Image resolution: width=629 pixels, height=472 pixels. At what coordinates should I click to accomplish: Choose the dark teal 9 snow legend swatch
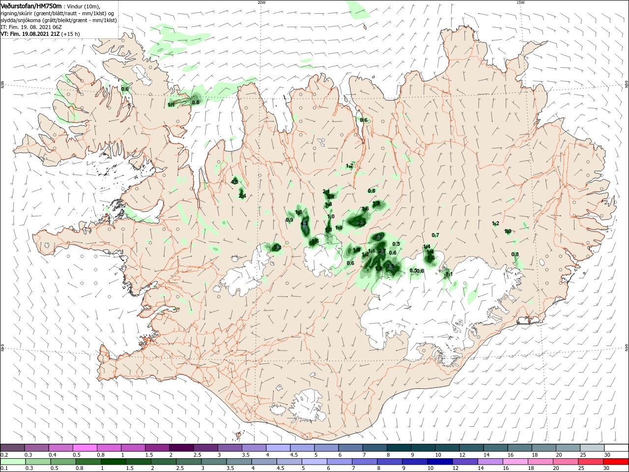click(x=423, y=447)
